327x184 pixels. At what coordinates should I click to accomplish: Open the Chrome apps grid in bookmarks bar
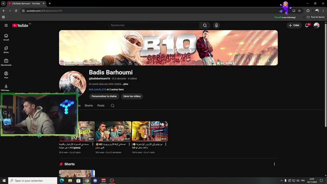pyautogui.click(x=3, y=17)
